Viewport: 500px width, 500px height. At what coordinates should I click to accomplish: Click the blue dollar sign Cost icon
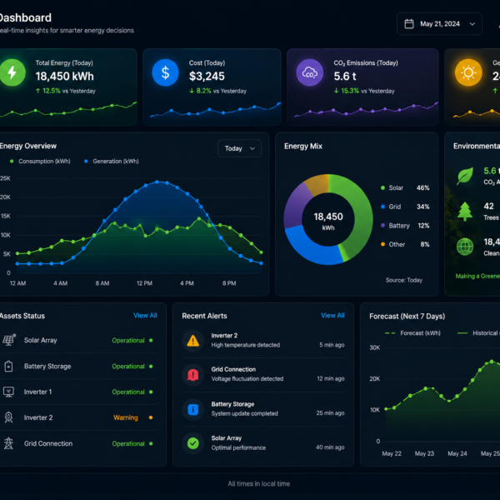pyautogui.click(x=165, y=72)
